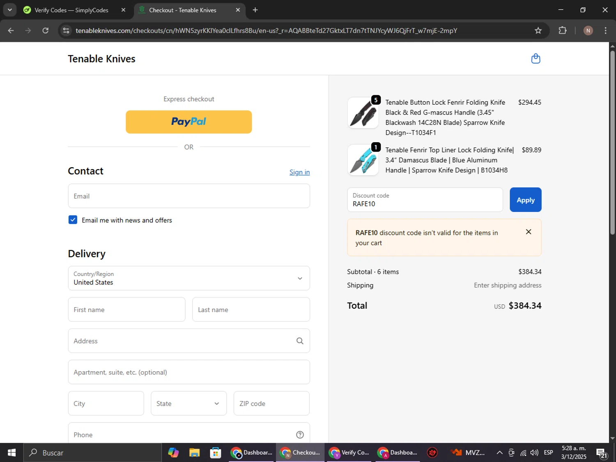
Task: Switch to Verify Codes — SimplyCodes tab
Action: click(x=71, y=10)
